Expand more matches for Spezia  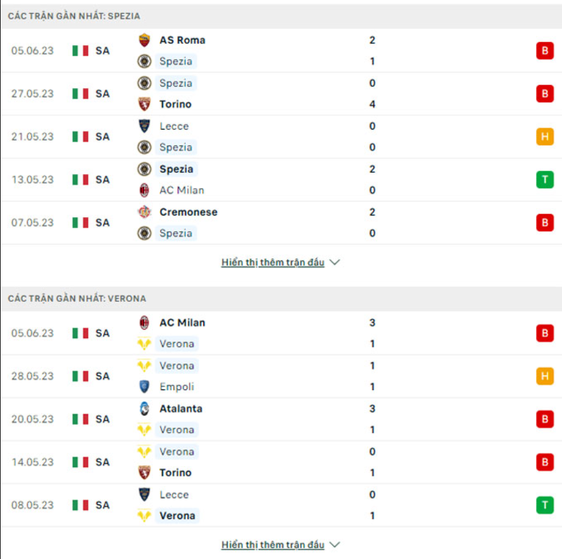pos(273,261)
